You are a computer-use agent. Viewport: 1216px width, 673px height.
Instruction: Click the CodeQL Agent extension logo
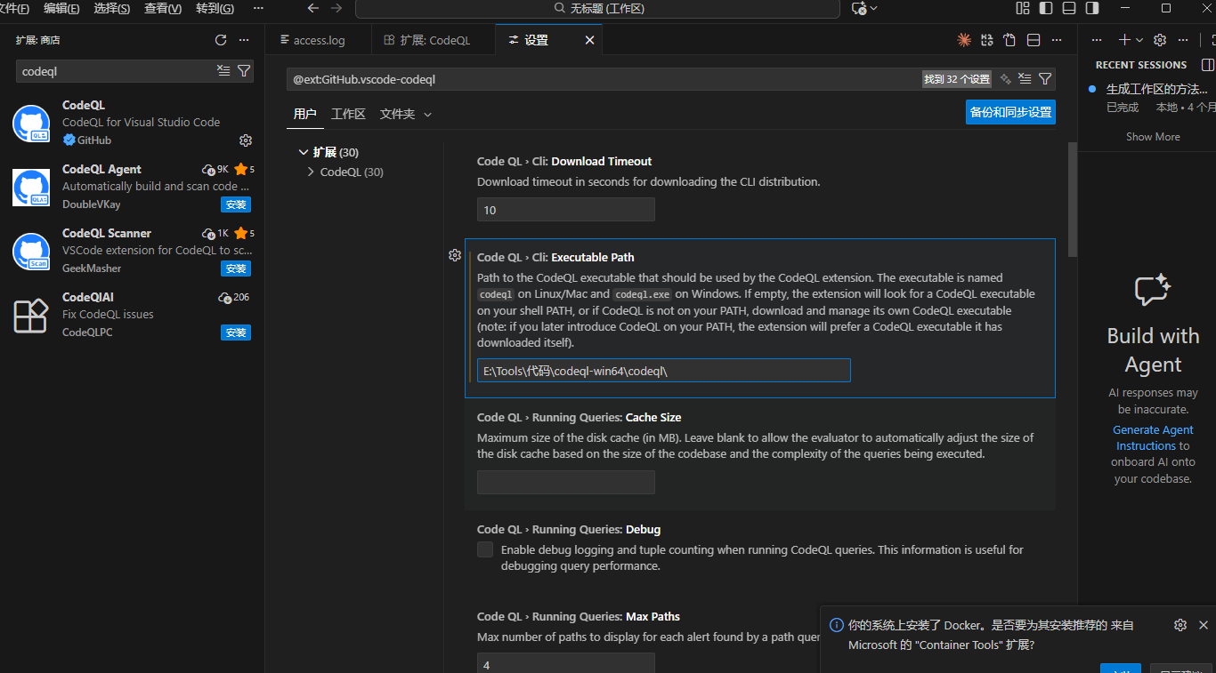pyautogui.click(x=31, y=188)
